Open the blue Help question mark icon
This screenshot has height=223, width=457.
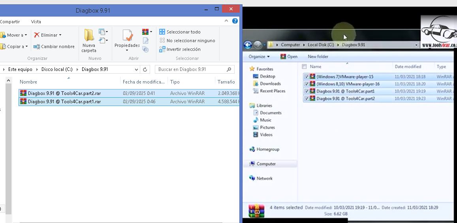click(x=235, y=20)
